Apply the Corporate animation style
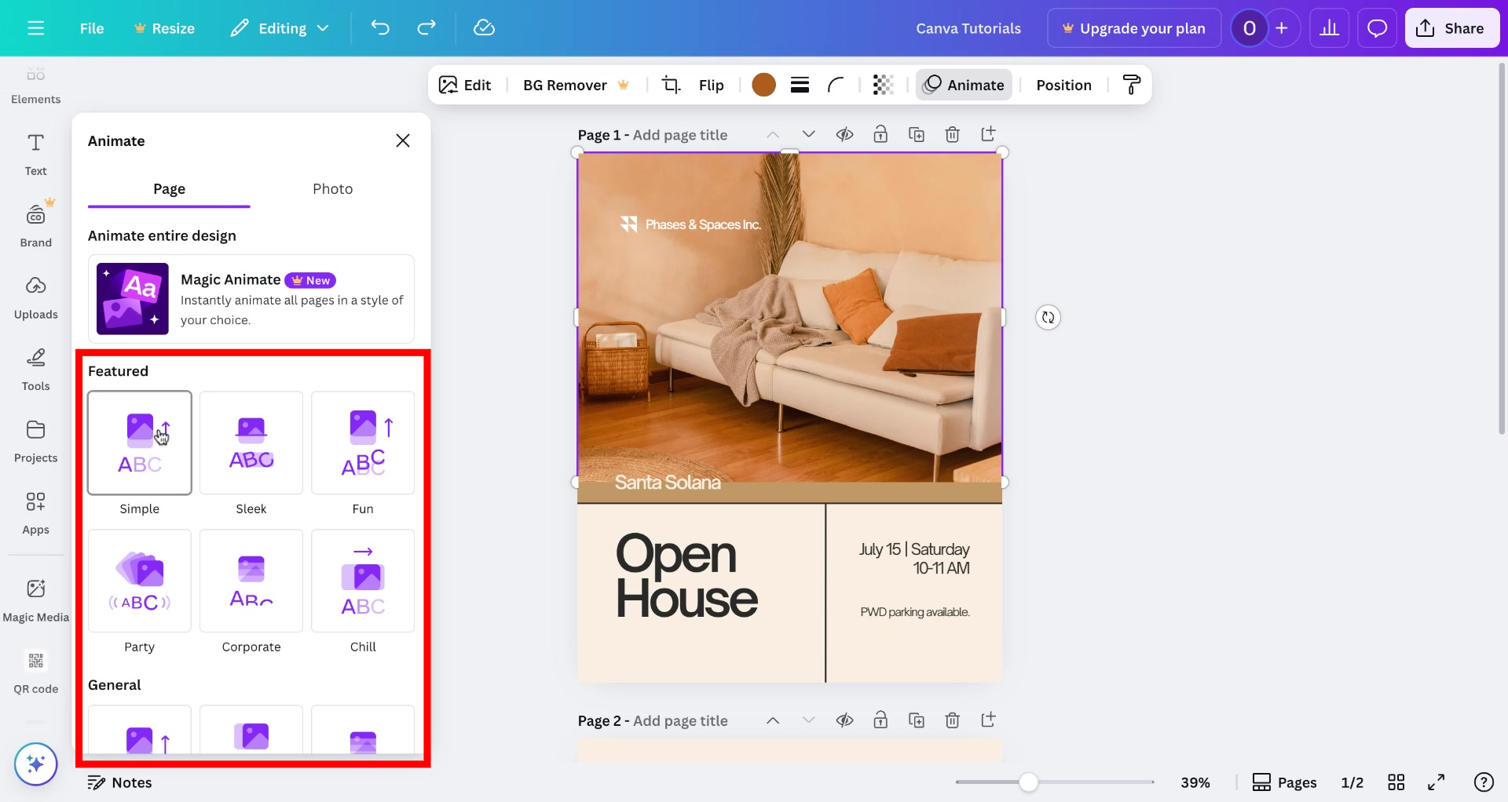 click(x=251, y=581)
